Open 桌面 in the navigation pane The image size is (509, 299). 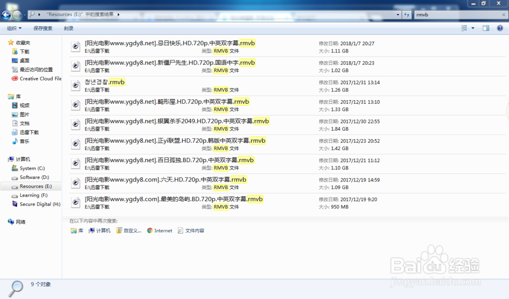21,61
